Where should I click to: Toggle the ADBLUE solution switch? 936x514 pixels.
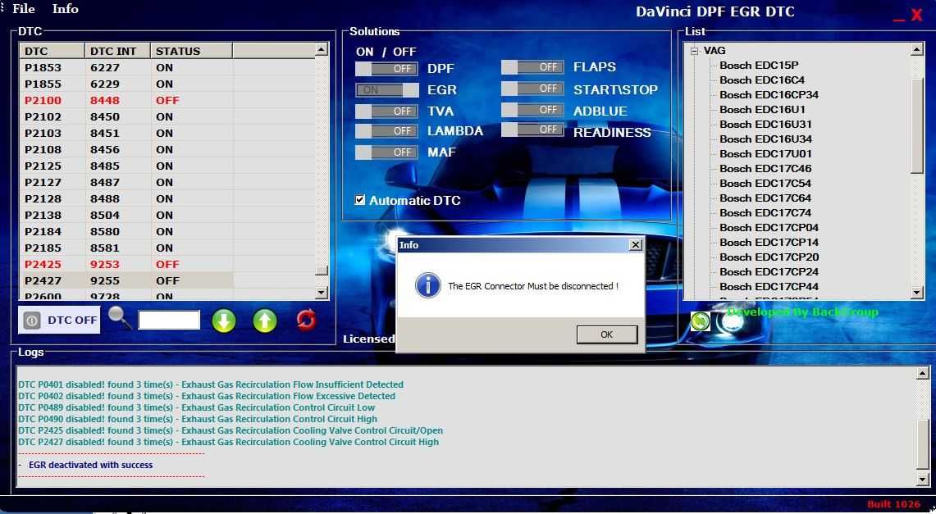(532, 110)
